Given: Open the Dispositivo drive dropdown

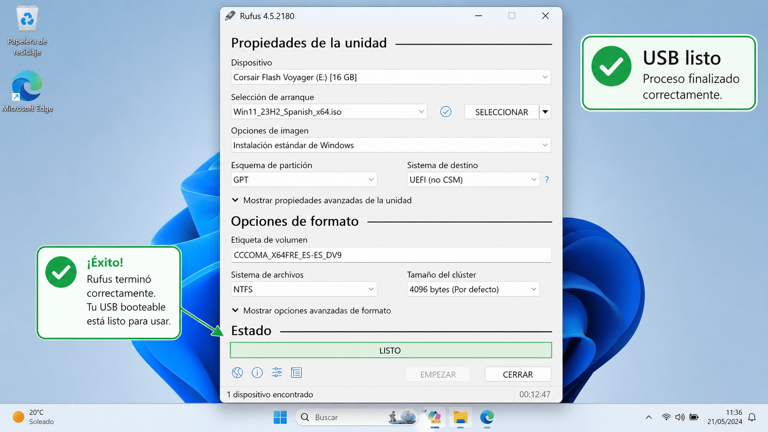Looking at the screenshot, I should (x=391, y=77).
